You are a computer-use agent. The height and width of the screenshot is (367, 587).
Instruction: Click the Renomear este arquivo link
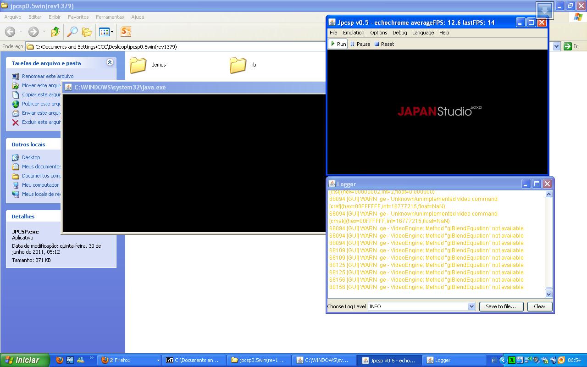pyautogui.click(x=48, y=76)
